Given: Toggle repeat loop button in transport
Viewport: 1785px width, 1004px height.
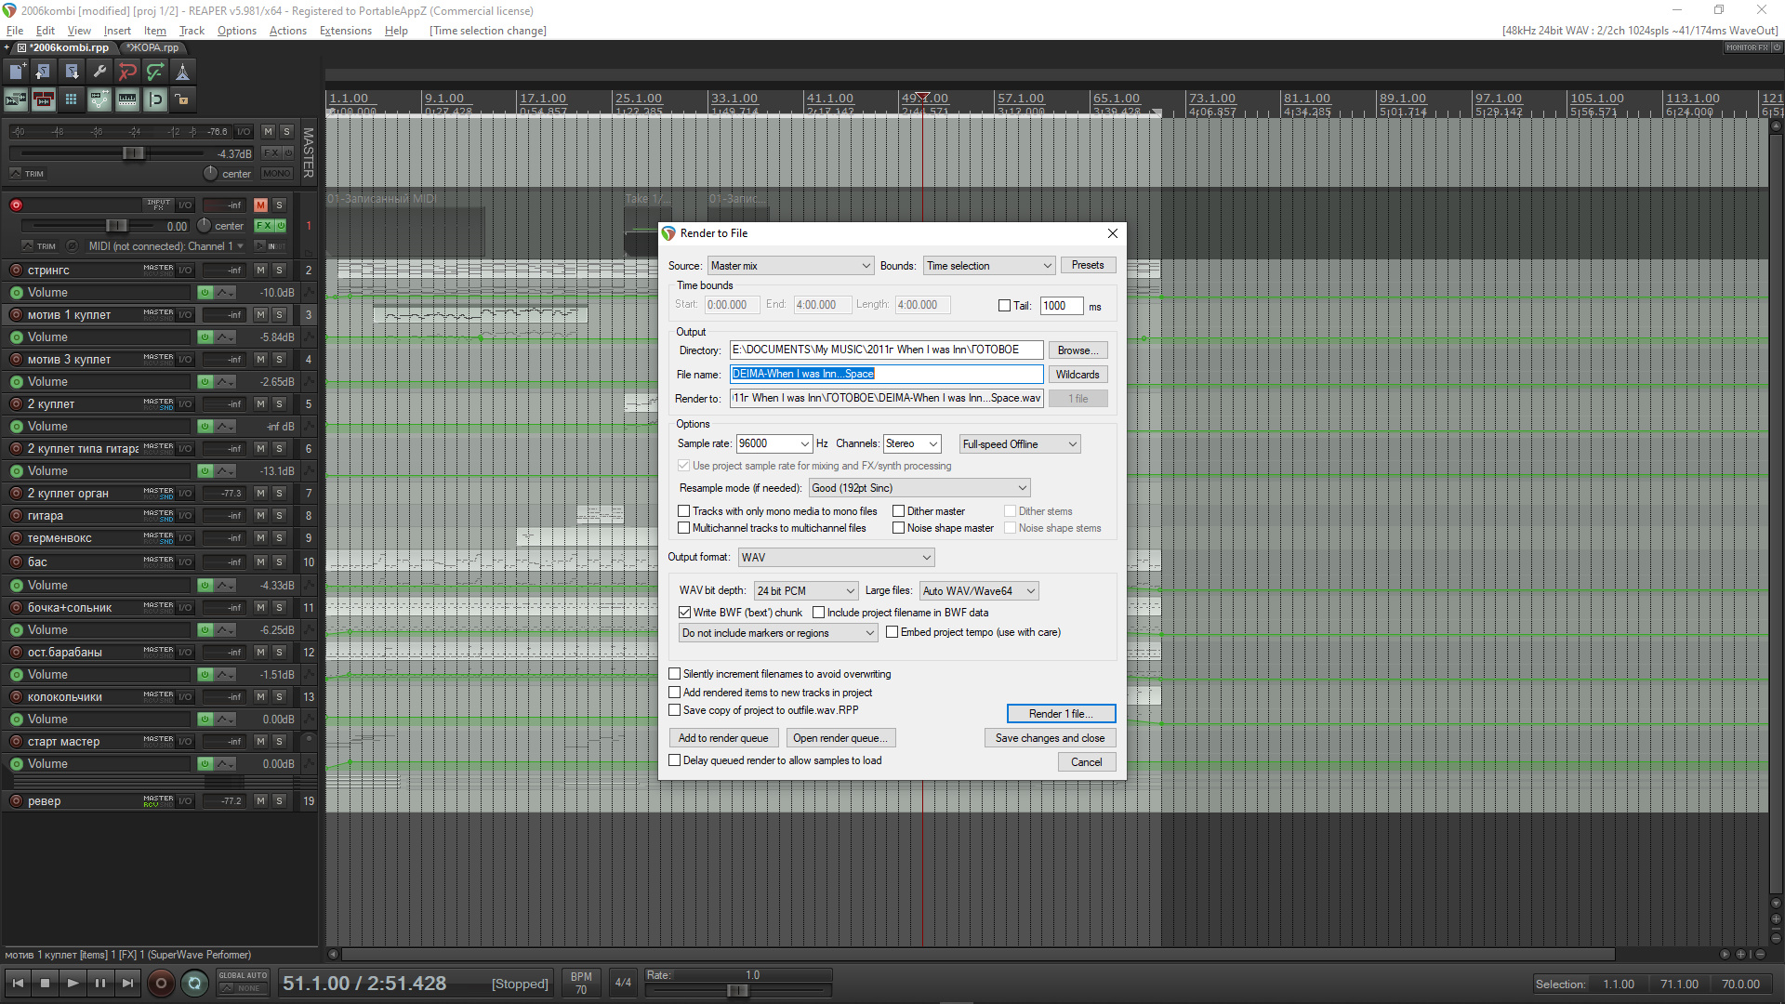Looking at the screenshot, I should 194,983.
